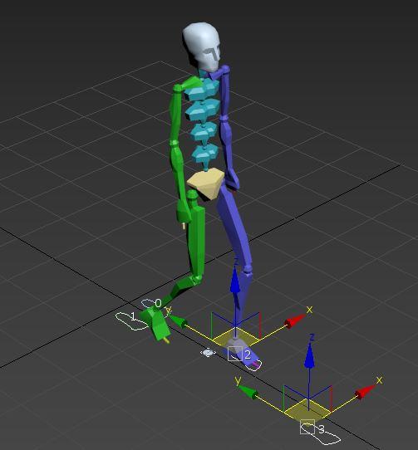Select the green hand of the biped
Viewport: 418px width, 450px height.
(183, 212)
